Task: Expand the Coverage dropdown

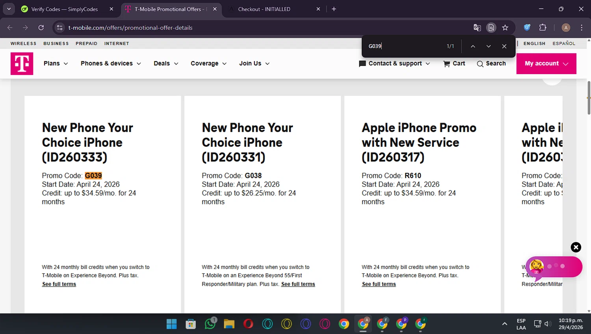Action: [208, 63]
